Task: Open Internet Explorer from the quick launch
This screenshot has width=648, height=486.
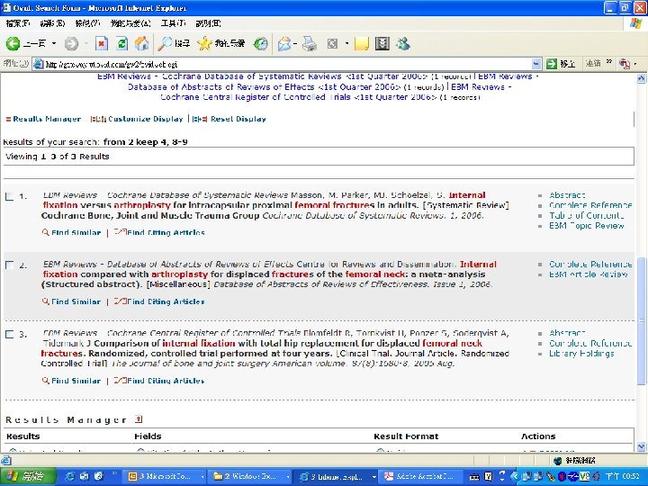Action: point(71,476)
